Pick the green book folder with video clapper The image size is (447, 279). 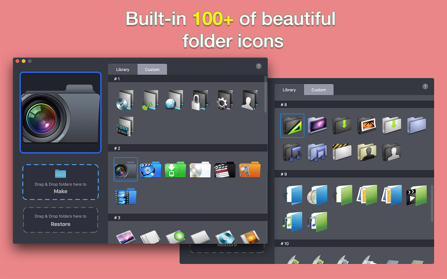417,195
